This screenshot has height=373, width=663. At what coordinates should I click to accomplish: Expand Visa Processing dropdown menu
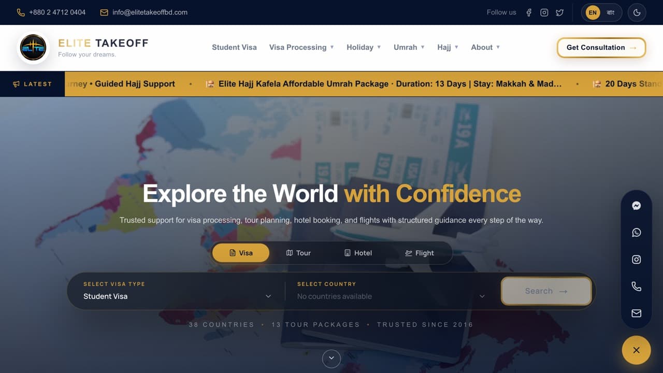[301, 47]
